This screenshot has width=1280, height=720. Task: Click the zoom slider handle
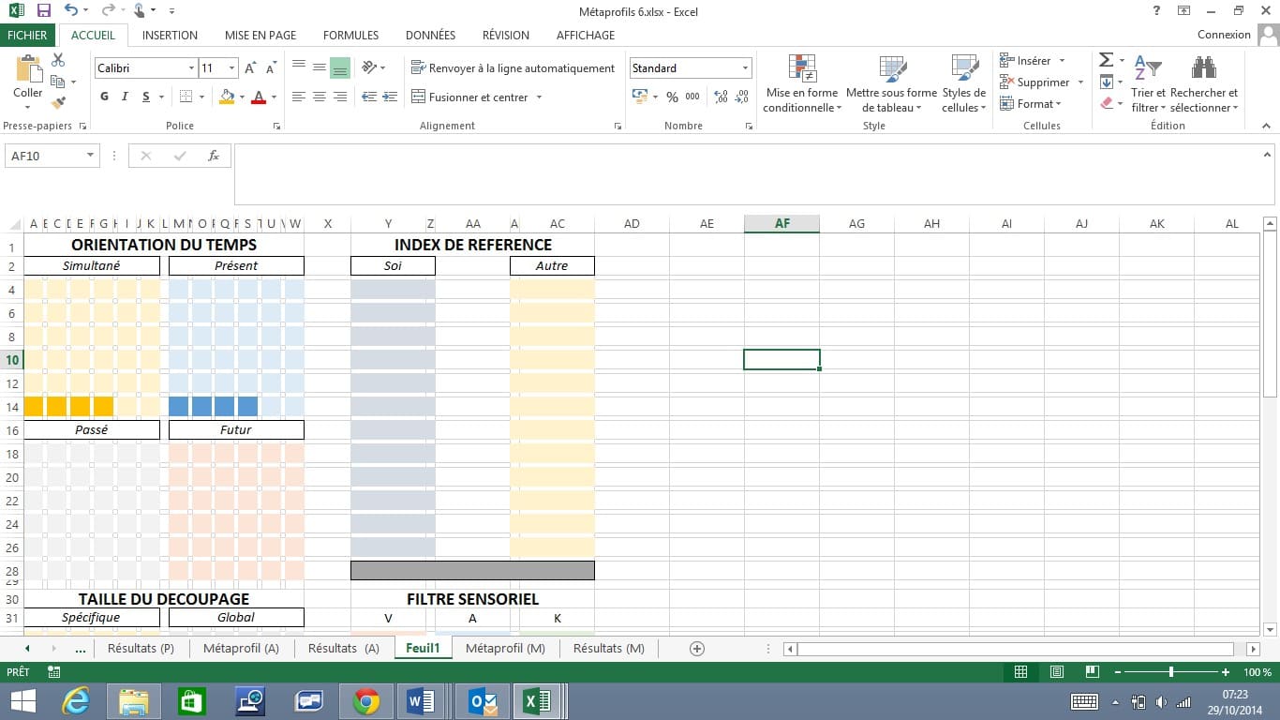coord(1171,672)
